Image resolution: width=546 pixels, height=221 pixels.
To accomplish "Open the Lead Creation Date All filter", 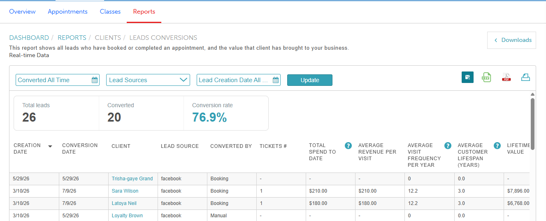I will [239, 80].
